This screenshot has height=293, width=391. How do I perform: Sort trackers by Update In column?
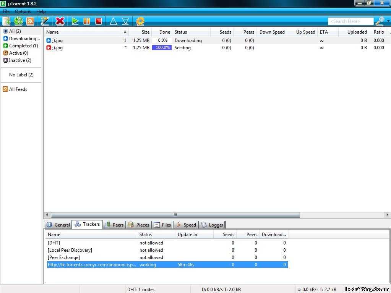tap(194, 235)
